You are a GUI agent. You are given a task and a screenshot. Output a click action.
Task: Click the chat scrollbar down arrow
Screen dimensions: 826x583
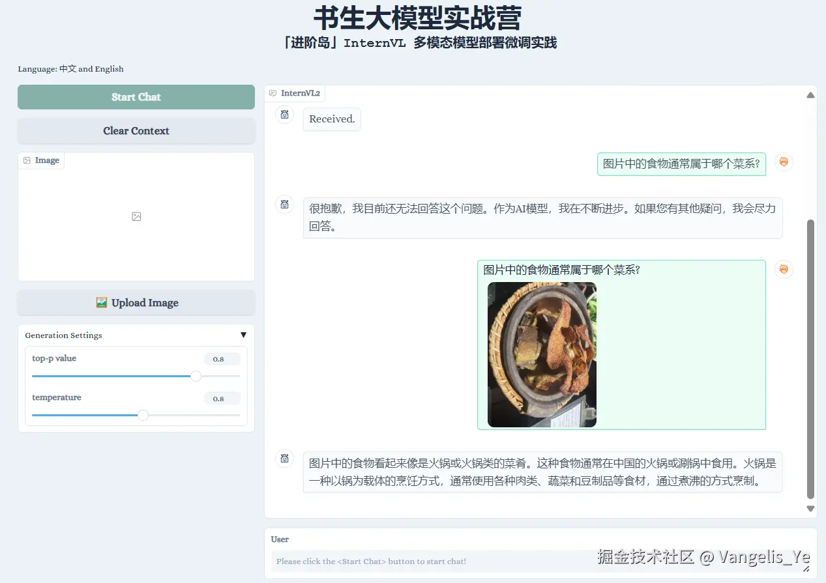810,509
